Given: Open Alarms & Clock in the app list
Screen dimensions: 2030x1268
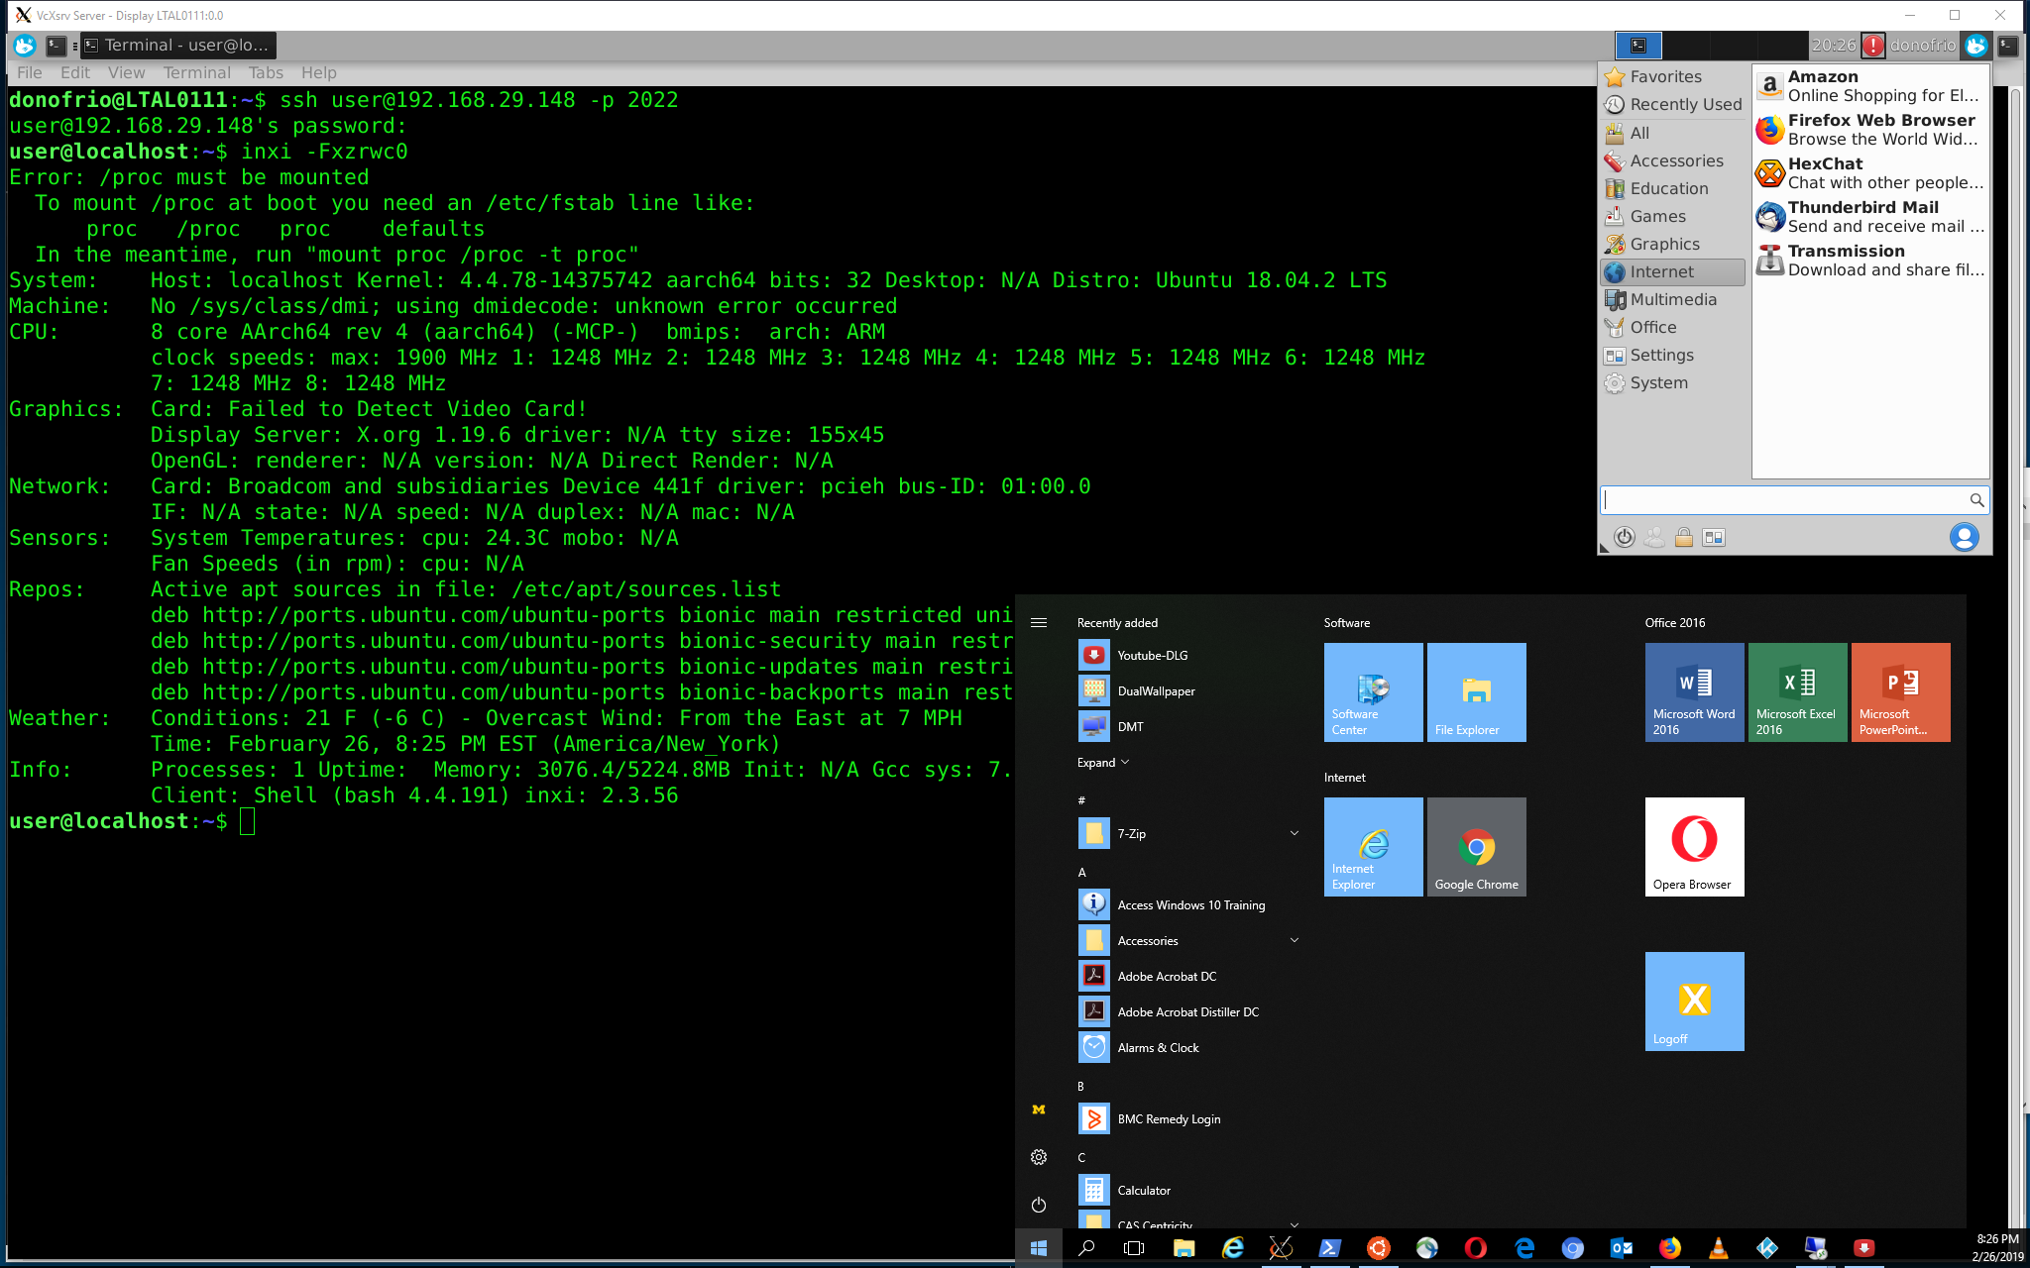Looking at the screenshot, I should click(x=1187, y=1047).
